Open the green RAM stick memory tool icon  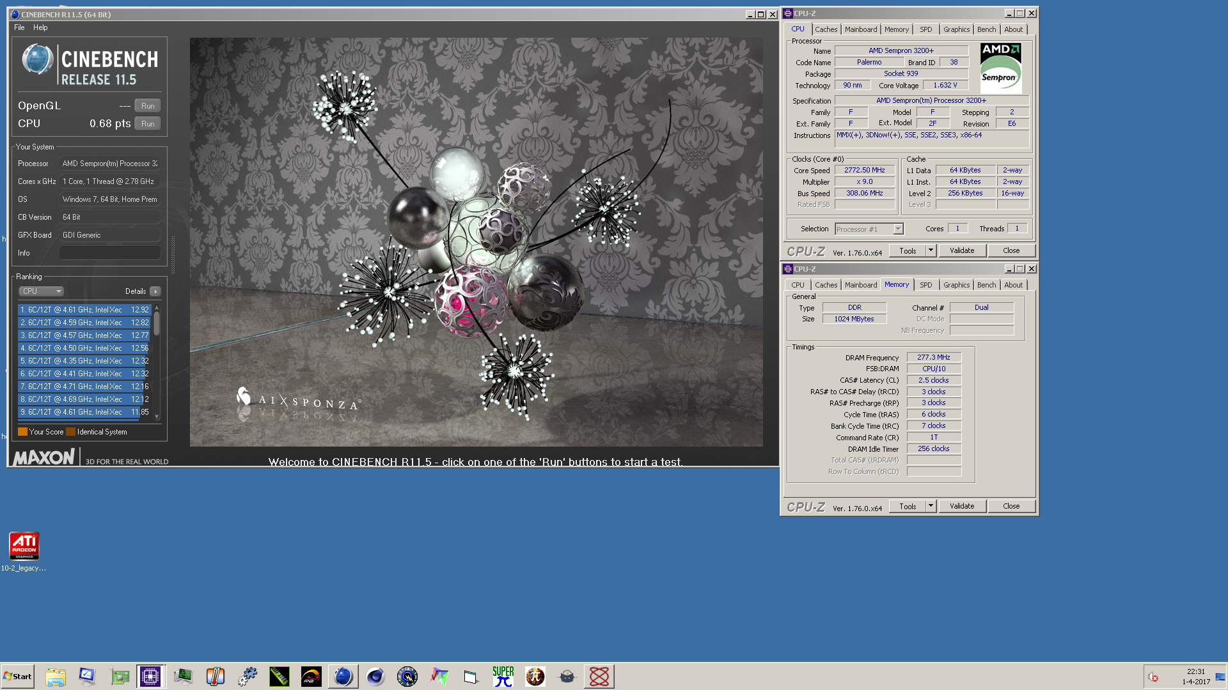[x=279, y=677]
